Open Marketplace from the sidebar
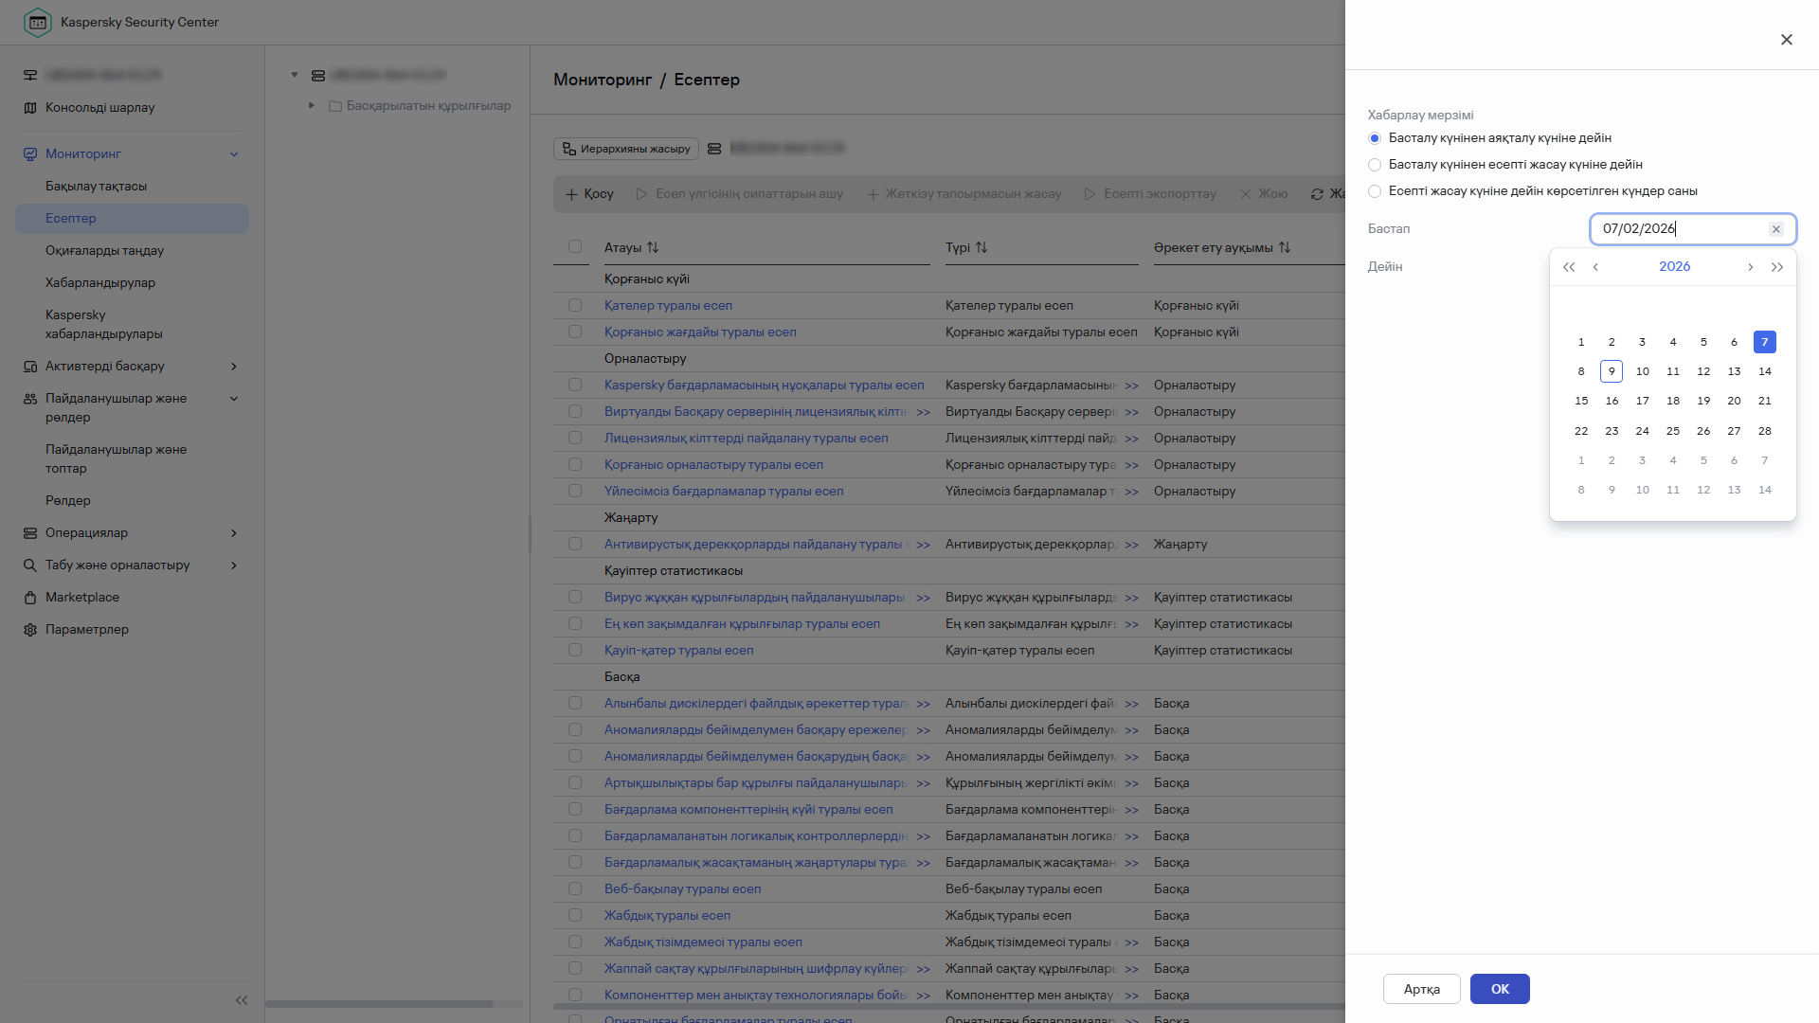Viewport: 1819px width, 1023px height. (x=82, y=597)
